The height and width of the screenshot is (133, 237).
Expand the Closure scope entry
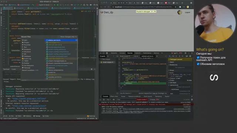tap(175, 78)
